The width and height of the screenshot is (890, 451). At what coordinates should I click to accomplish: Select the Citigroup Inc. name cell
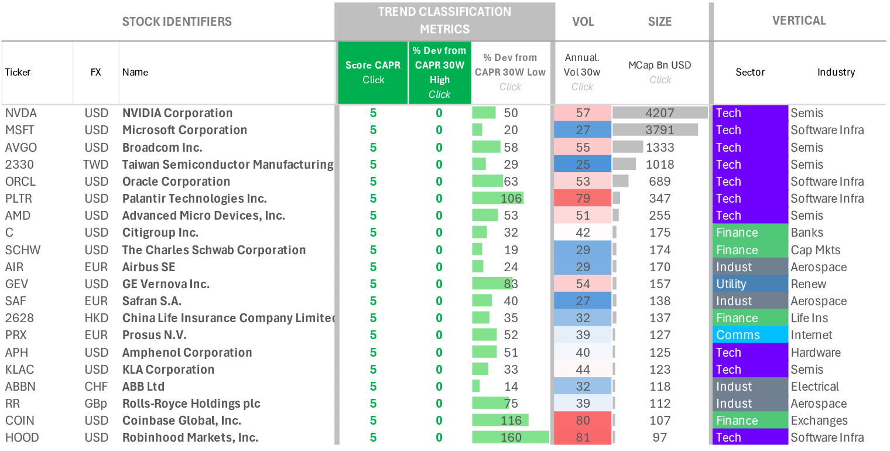[x=160, y=233]
